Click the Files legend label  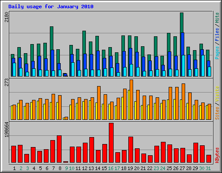[x=217, y=34]
